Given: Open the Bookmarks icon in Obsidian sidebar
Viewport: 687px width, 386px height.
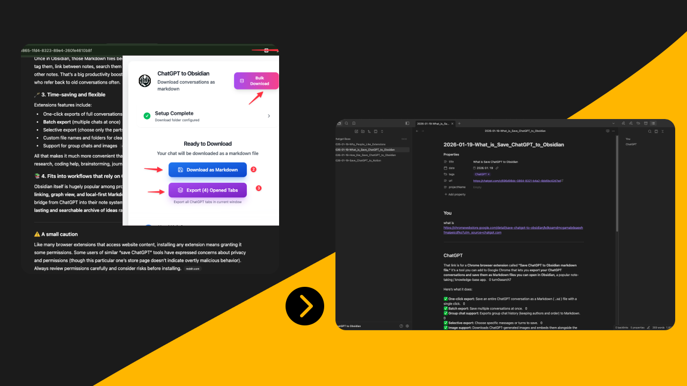Looking at the screenshot, I should coord(354,123).
